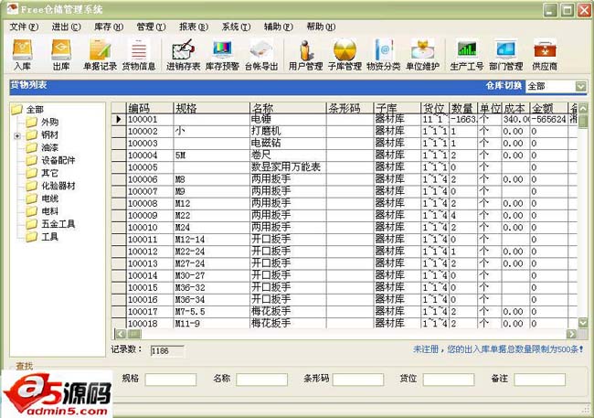
Task: Open the 出库 stock-out tool
Action: click(x=61, y=55)
